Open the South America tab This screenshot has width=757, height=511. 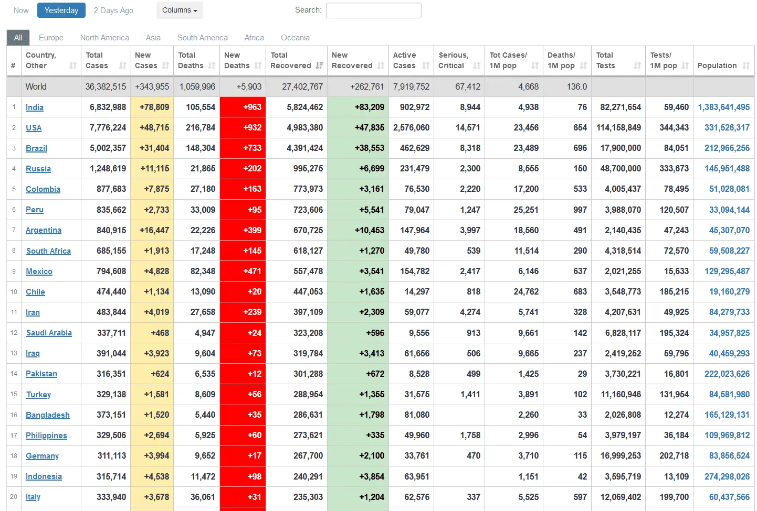[x=202, y=38]
